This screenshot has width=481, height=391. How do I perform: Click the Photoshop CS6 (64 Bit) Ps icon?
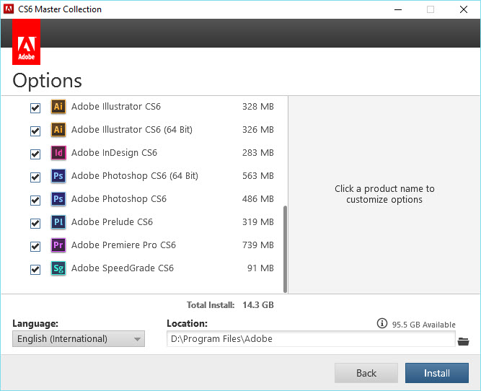(58, 176)
